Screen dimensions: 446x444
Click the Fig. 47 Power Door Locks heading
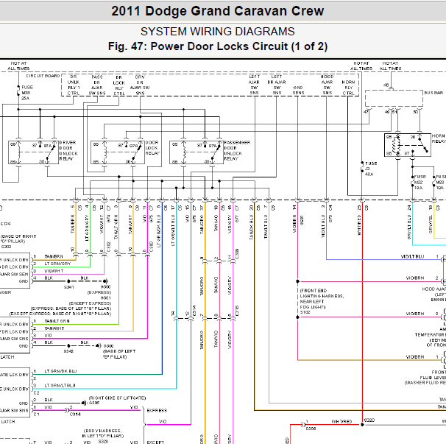coord(218,46)
